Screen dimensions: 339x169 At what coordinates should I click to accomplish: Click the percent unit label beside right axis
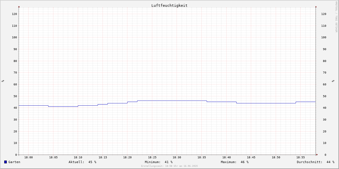pyautogui.click(x=333, y=81)
